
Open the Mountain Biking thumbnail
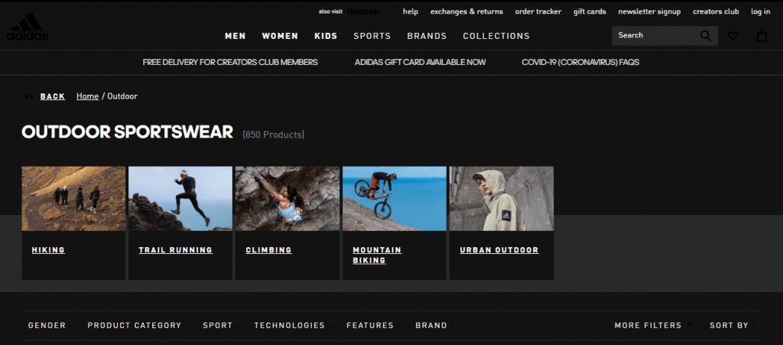[395, 199]
